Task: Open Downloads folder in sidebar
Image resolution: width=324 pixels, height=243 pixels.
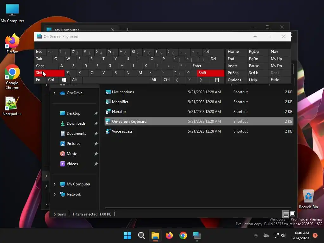Action: (x=76, y=123)
